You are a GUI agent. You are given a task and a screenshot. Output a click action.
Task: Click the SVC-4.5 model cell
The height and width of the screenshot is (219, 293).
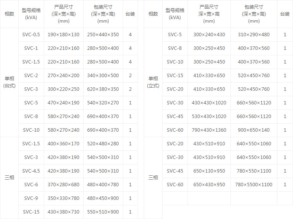click(x=31, y=171)
